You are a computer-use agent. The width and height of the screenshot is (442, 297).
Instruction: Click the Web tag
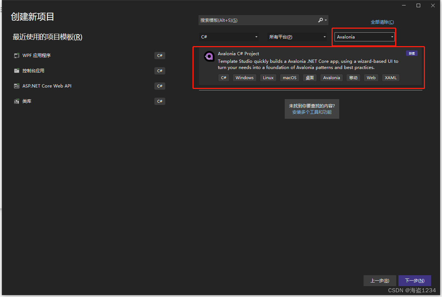tap(371, 78)
